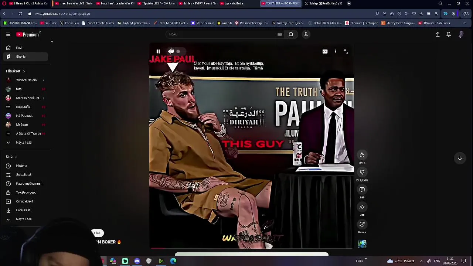Expand the Sinä section chevron
The width and height of the screenshot is (473, 266).
click(16, 157)
